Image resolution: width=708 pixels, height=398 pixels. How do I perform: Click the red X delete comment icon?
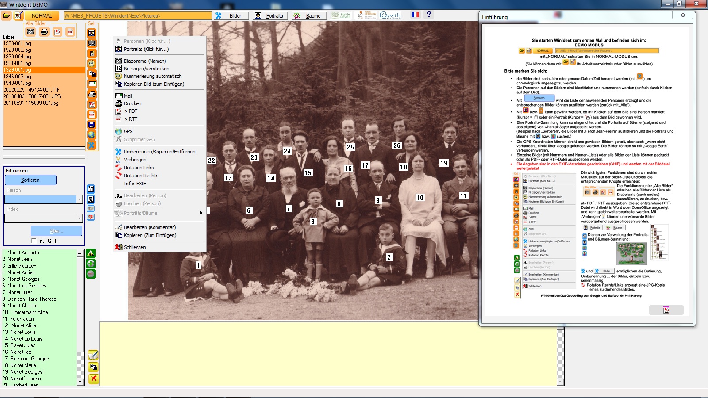pos(93,379)
